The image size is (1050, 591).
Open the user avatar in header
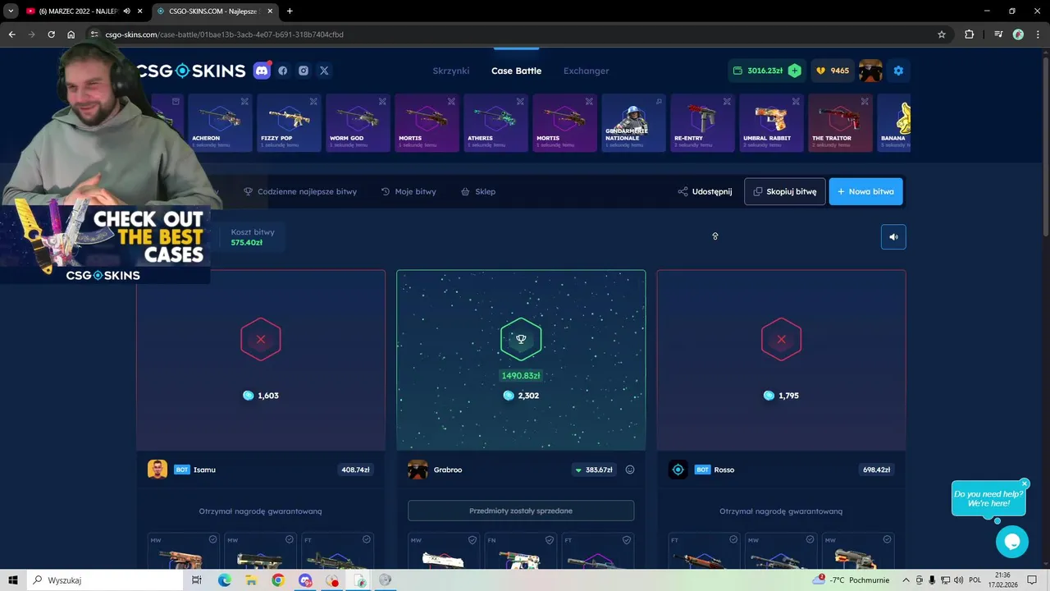point(870,71)
